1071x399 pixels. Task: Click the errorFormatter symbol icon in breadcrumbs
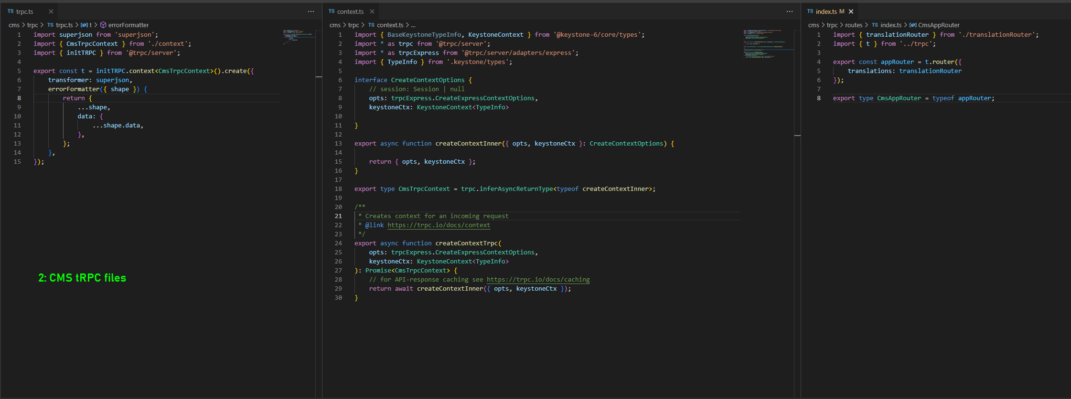[103, 25]
